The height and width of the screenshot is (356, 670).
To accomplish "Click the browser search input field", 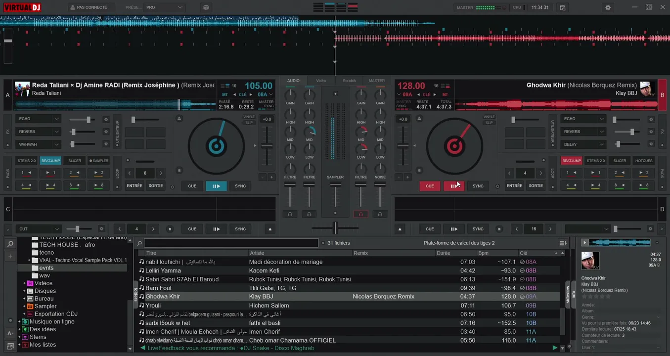I will click(x=231, y=243).
